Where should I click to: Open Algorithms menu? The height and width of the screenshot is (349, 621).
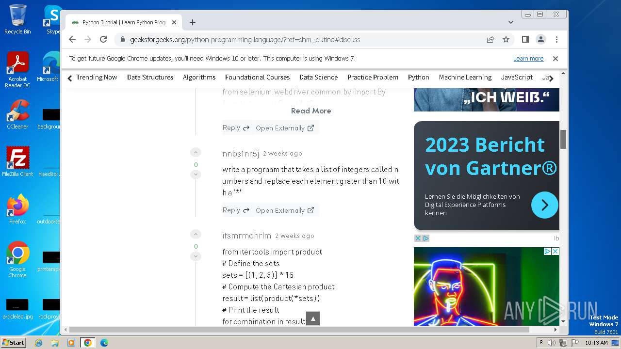pyautogui.click(x=199, y=77)
